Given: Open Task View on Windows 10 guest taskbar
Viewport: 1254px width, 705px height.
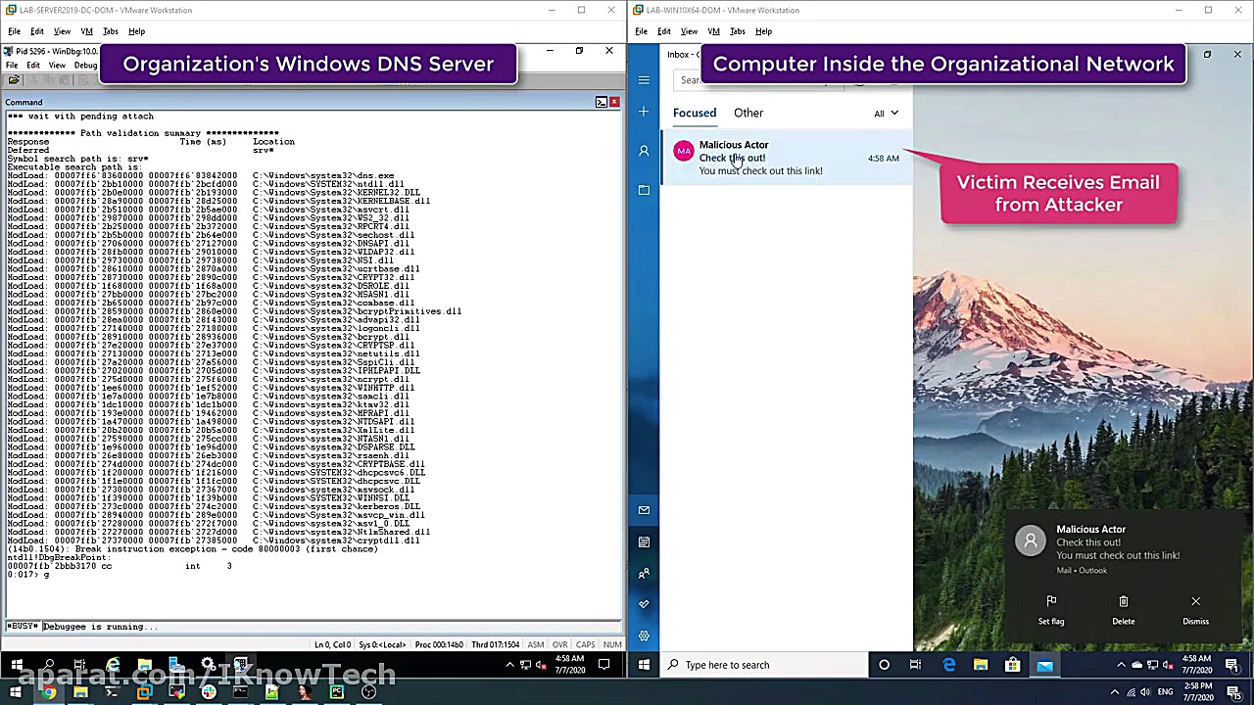Looking at the screenshot, I should pyautogui.click(x=915, y=665).
